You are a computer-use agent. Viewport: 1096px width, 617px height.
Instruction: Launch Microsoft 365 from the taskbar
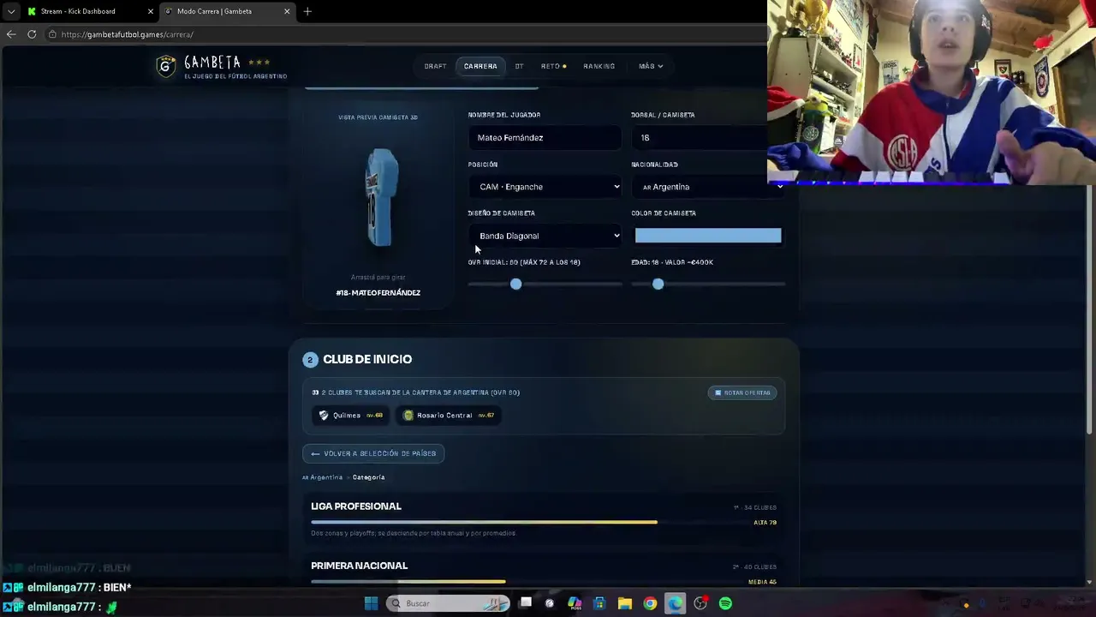[575, 603]
